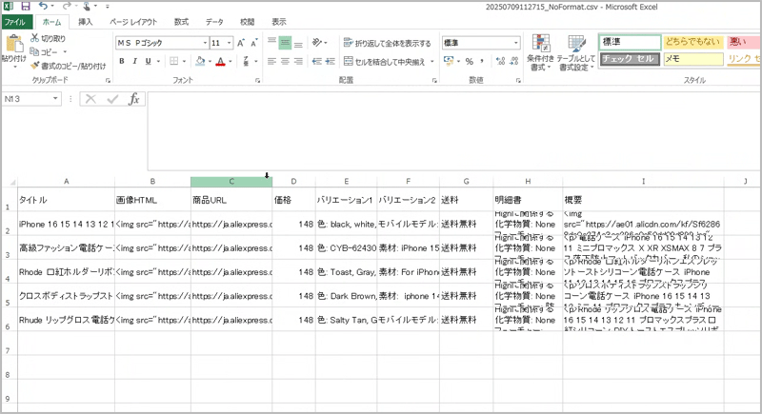
Task: Apply the percent style
Action: click(469, 61)
